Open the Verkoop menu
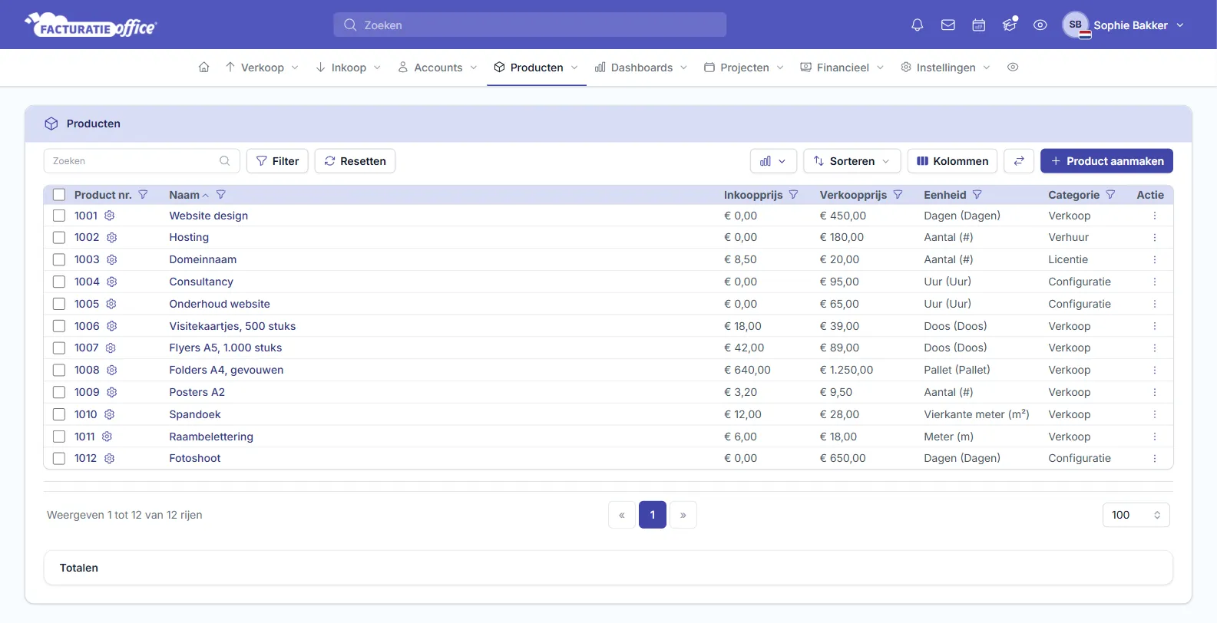Viewport: 1217px width, 623px height. [x=262, y=68]
